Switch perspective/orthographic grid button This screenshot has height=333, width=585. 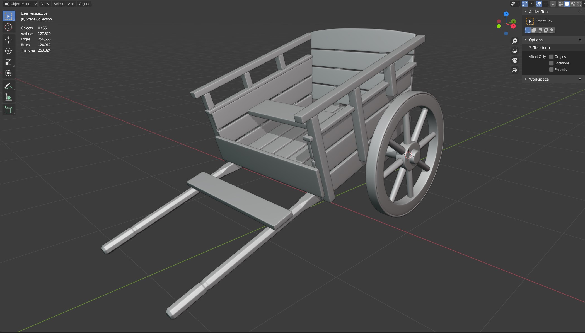tap(515, 70)
